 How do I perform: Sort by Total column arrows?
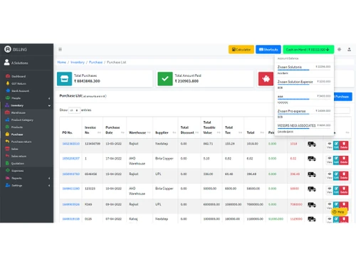tap(262, 132)
